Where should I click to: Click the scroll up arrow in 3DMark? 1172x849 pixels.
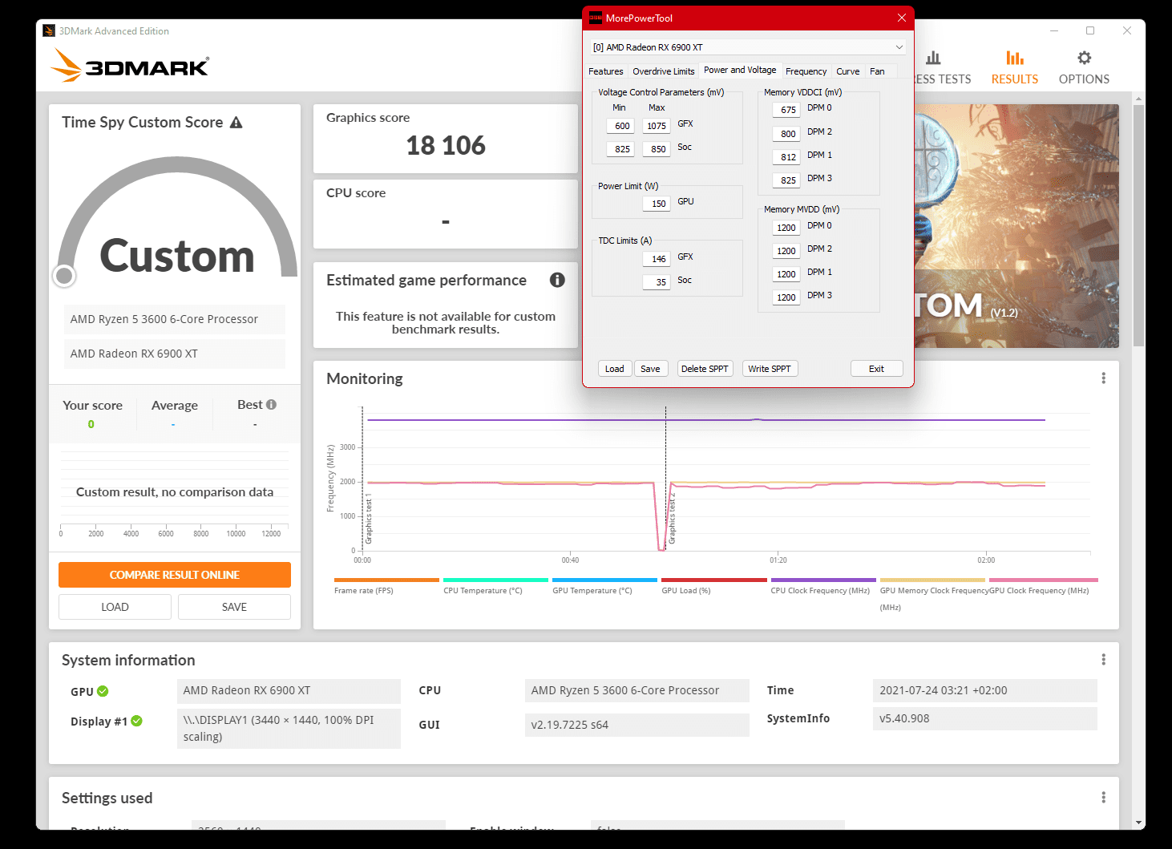[1138, 98]
